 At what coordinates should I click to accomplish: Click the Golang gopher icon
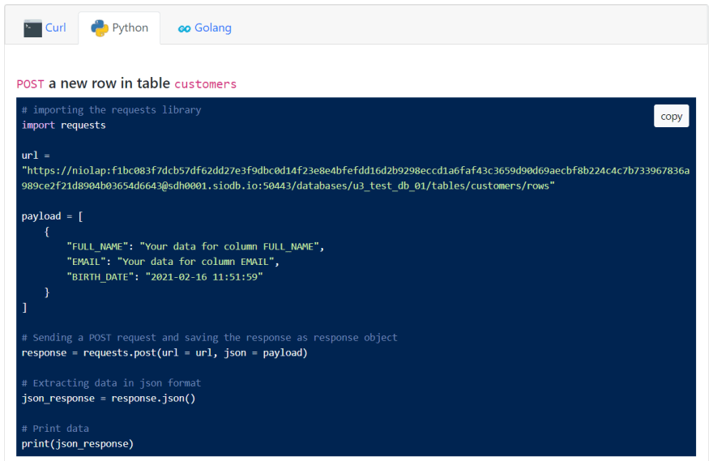click(x=184, y=28)
